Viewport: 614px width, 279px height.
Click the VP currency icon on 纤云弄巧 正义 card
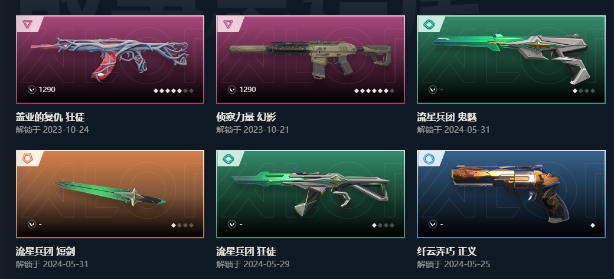coord(433,224)
